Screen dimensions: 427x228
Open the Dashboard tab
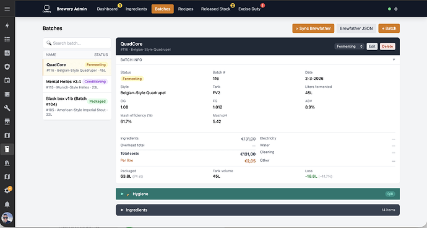click(107, 9)
